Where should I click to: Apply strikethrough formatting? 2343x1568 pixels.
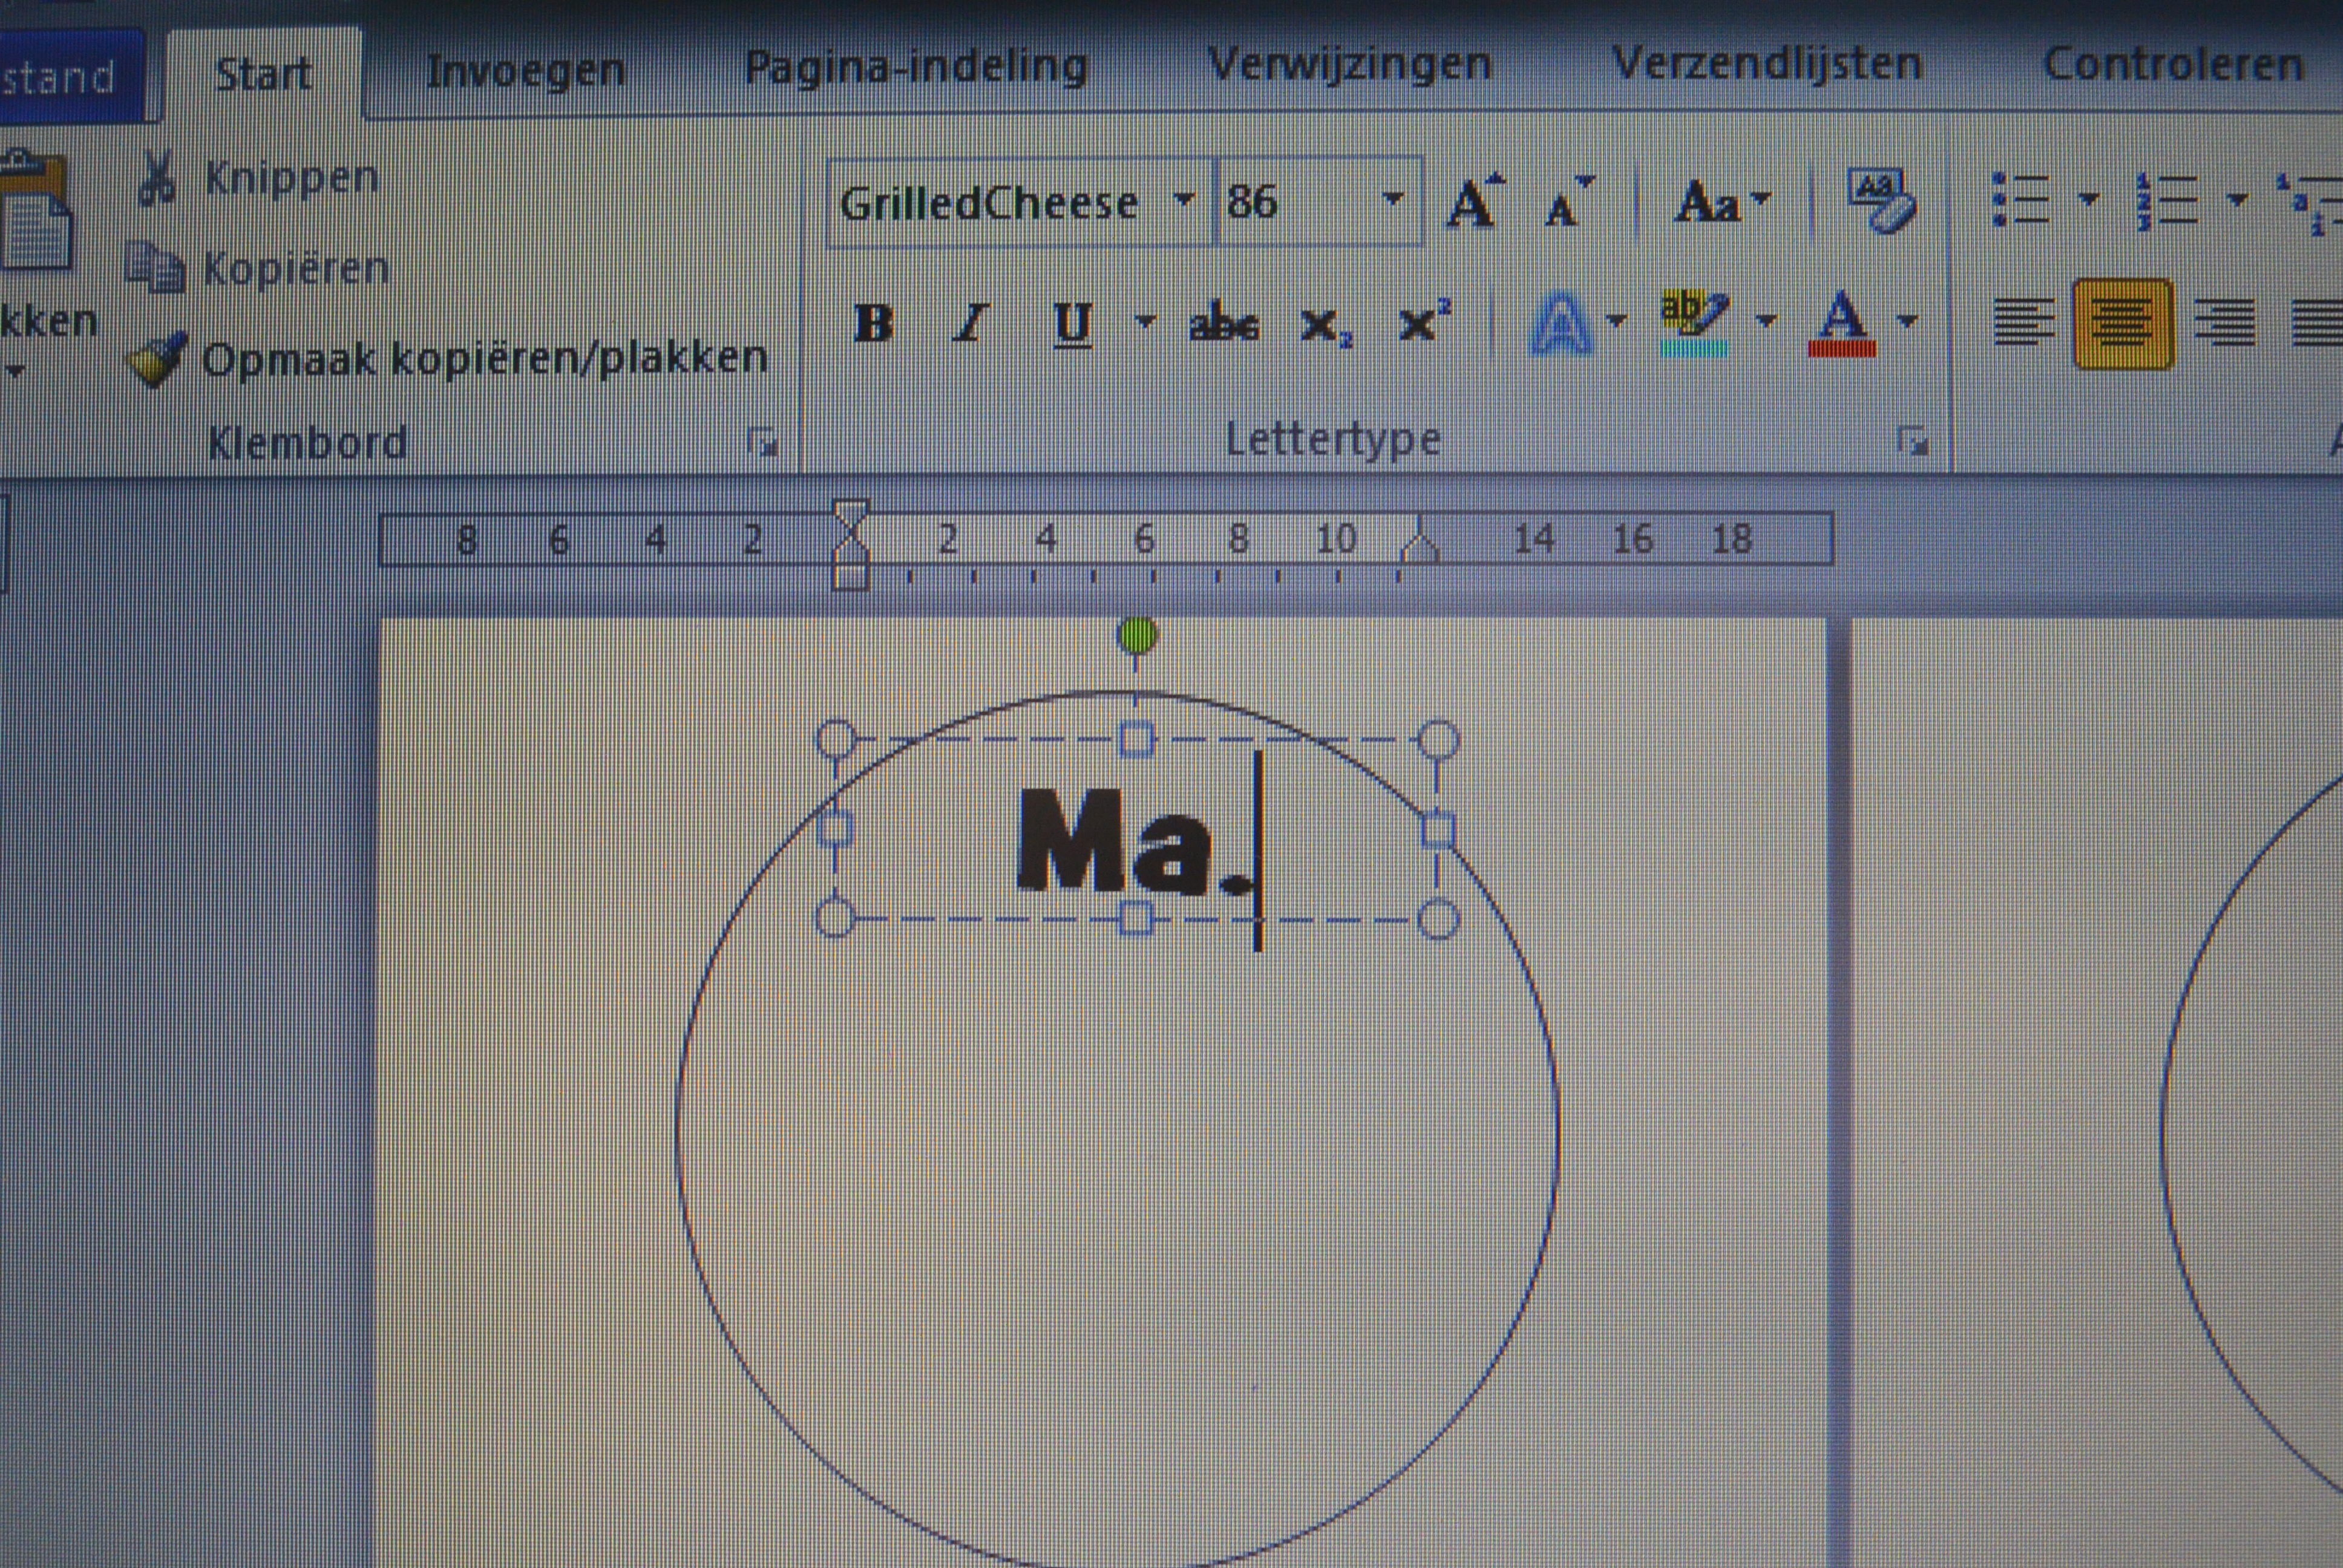[1224, 324]
